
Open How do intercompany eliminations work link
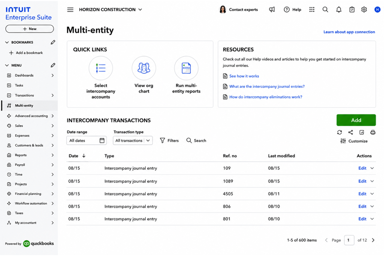coord(266,97)
